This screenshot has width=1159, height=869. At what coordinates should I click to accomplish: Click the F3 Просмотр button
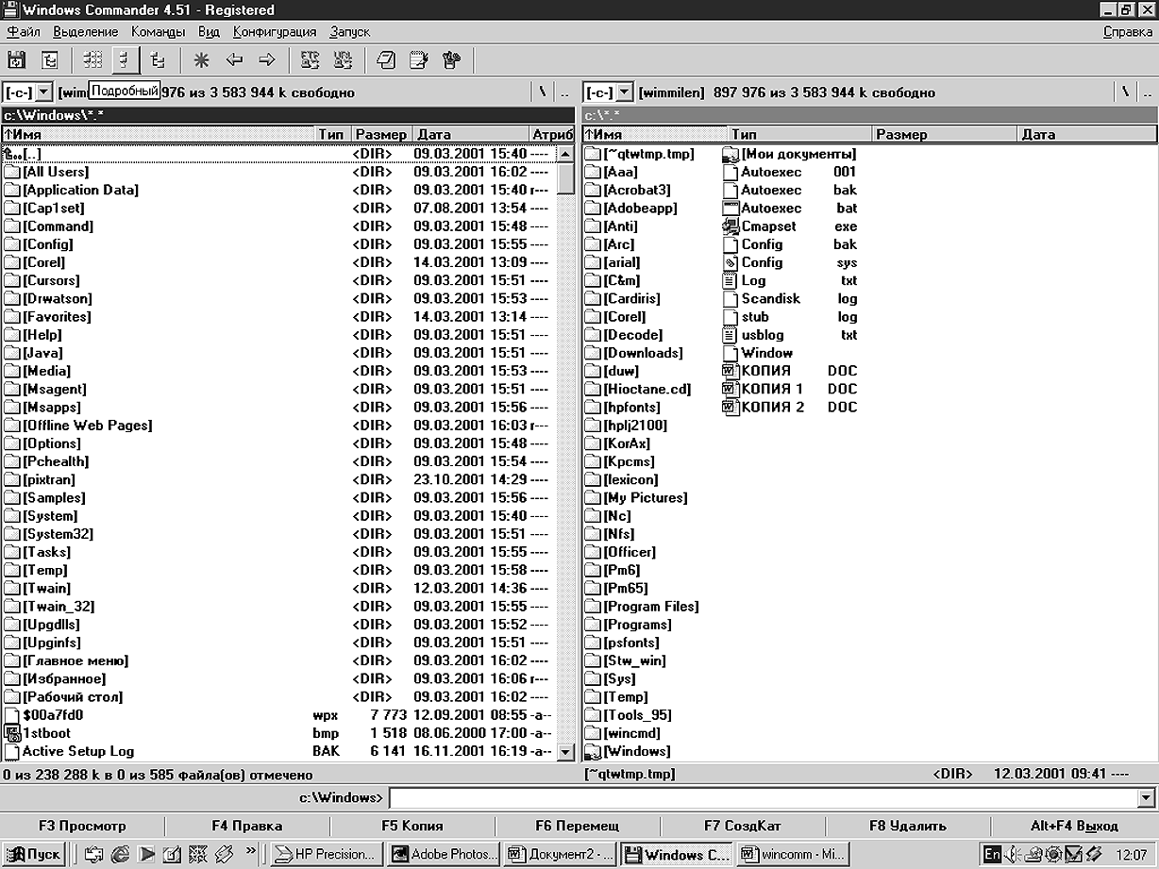pyautogui.click(x=82, y=826)
